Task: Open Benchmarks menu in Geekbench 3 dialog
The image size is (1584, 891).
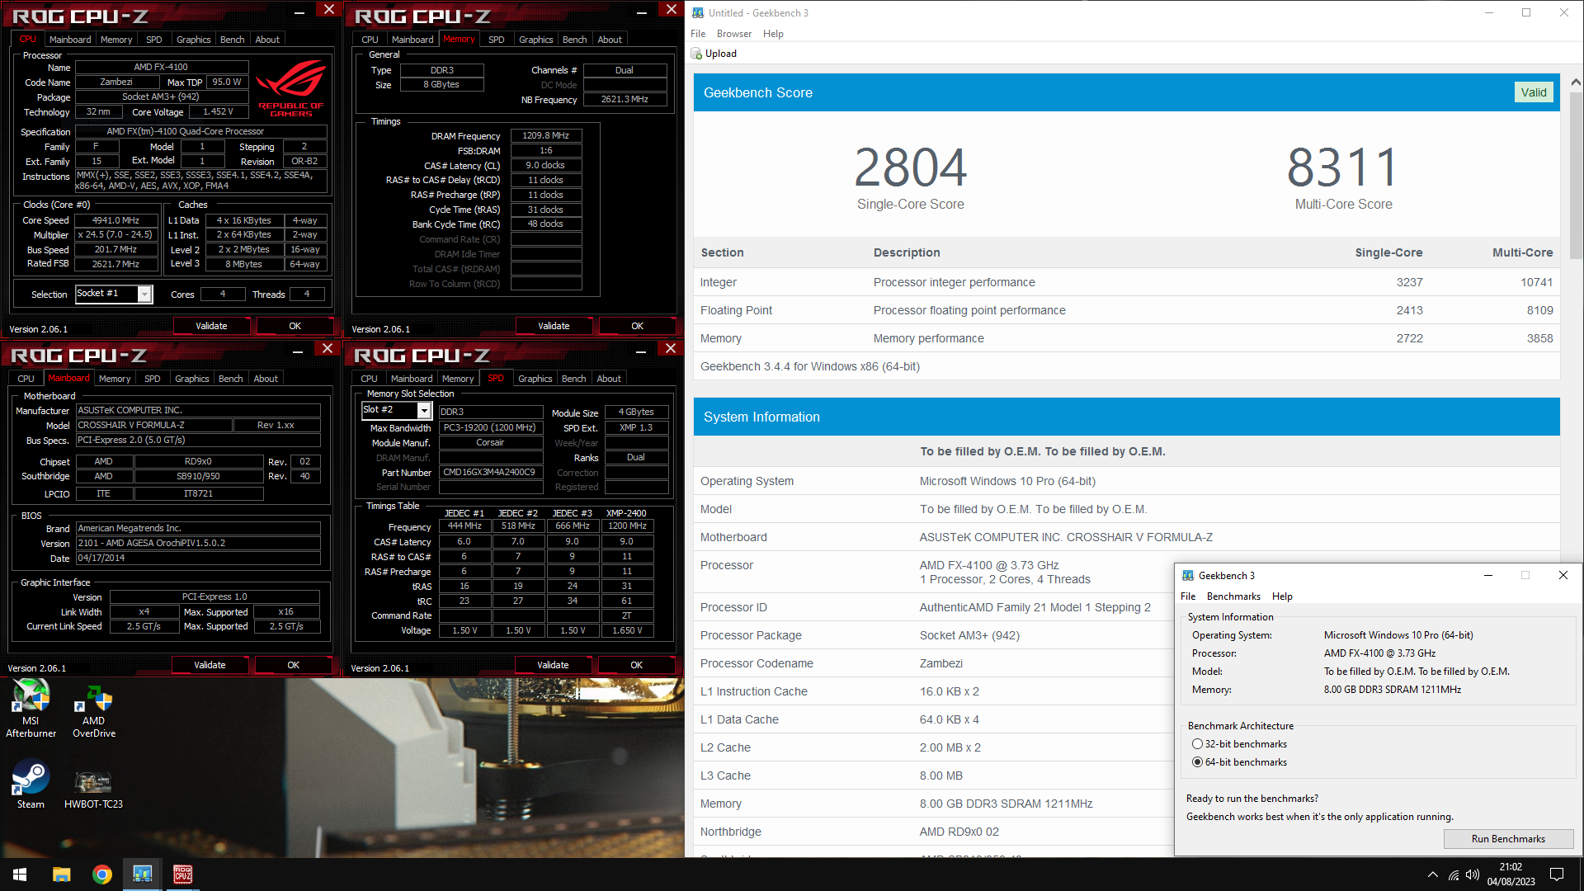Action: [1233, 596]
